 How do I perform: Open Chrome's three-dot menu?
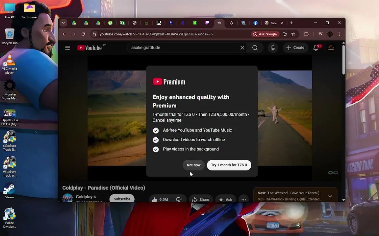pos(340,34)
